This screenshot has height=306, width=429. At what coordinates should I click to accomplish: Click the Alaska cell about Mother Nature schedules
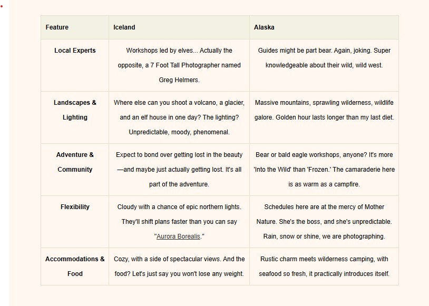[x=324, y=222]
